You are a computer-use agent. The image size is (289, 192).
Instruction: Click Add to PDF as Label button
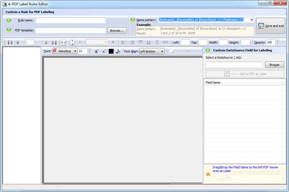tap(245, 74)
